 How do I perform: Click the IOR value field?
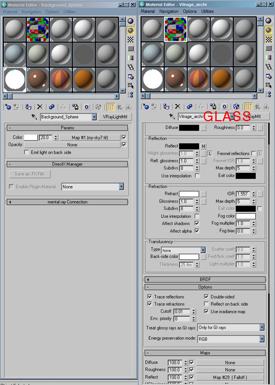pyautogui.click(x=243, y=194)
